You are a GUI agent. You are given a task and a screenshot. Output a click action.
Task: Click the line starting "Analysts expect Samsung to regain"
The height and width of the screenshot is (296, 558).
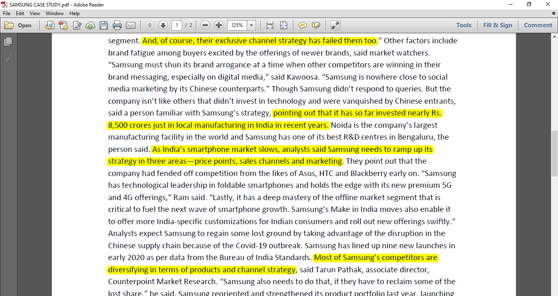pos(277,234)
